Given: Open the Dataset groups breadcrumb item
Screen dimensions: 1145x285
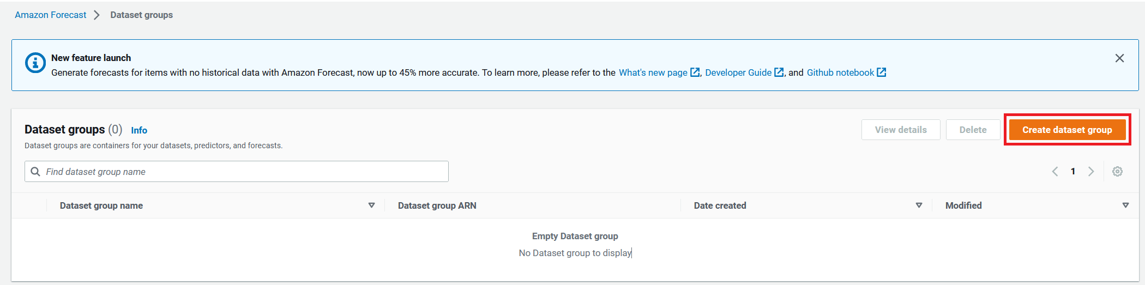Looking at the screenshot, I should [141, 15].
